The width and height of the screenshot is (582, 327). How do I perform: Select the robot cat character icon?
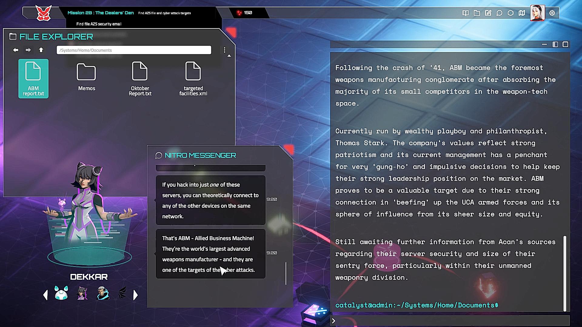[61, 293]
